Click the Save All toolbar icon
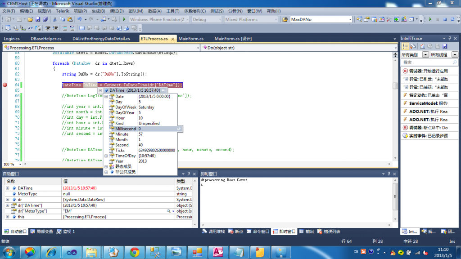The image size is (461, 259). click(45, 19)
